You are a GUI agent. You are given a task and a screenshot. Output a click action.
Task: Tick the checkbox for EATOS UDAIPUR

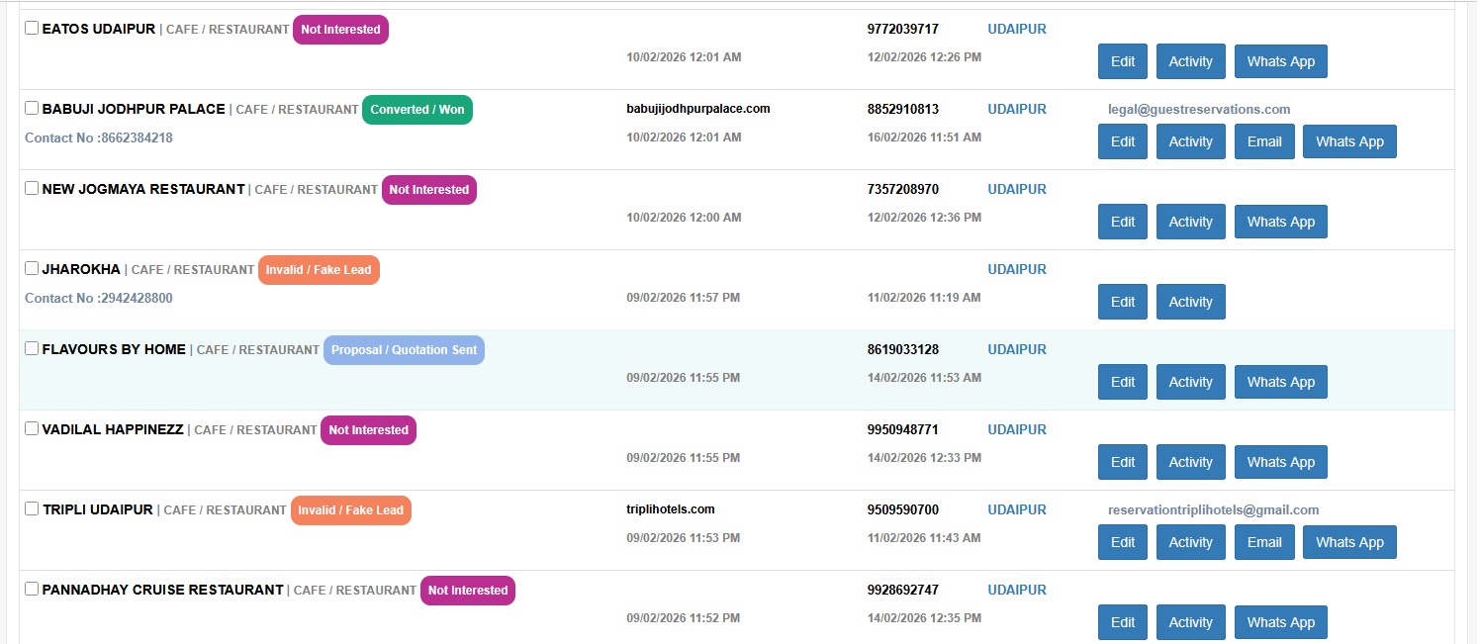(32, 29)
